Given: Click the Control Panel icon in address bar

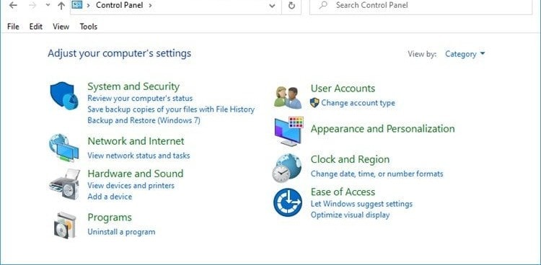Looking at the screenshot, I should 77,5.
